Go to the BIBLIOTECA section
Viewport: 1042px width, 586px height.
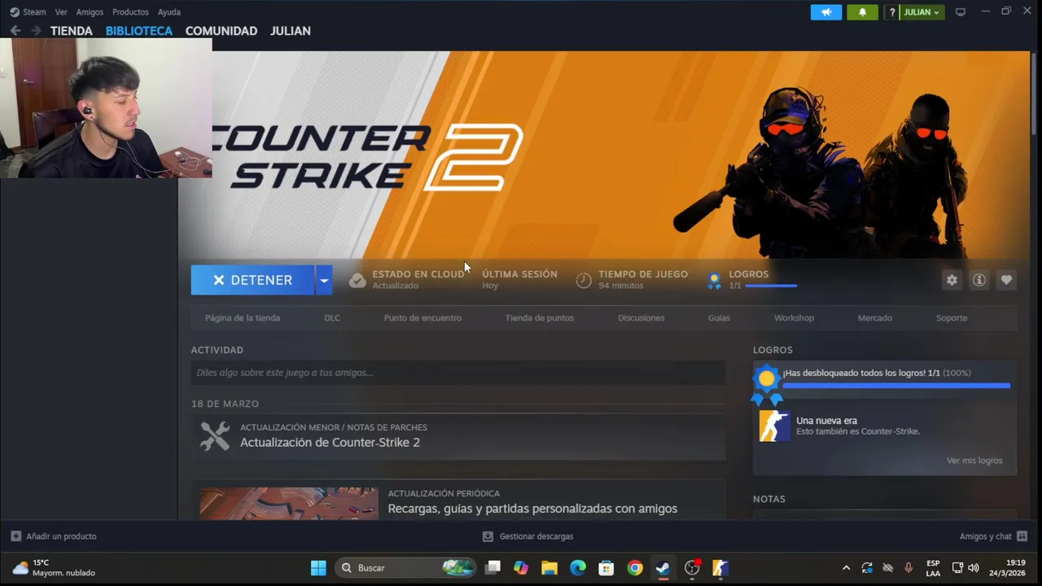[139, 31]
